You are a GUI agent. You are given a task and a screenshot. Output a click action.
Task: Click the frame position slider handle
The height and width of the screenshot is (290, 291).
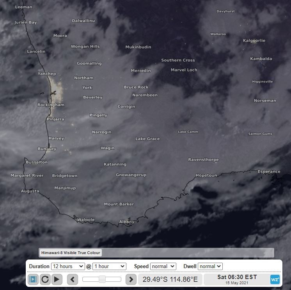pyautogui.click(x=102, y=279)
